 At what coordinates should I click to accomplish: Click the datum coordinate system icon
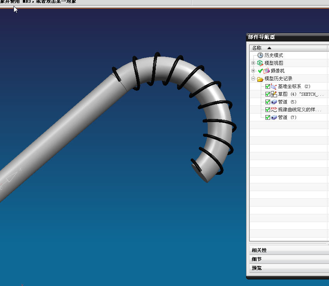pos(274,86)
